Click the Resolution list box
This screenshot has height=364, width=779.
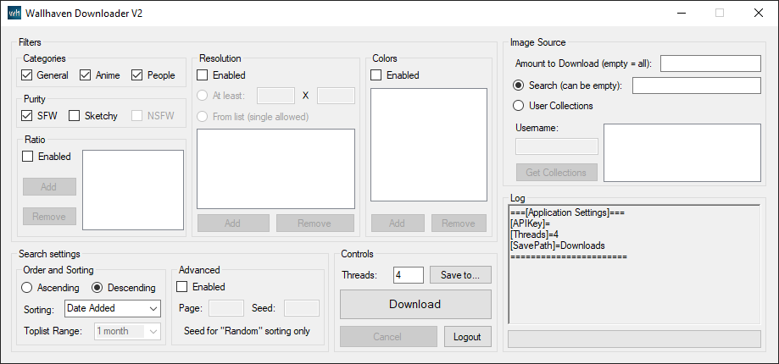[275, 169]
